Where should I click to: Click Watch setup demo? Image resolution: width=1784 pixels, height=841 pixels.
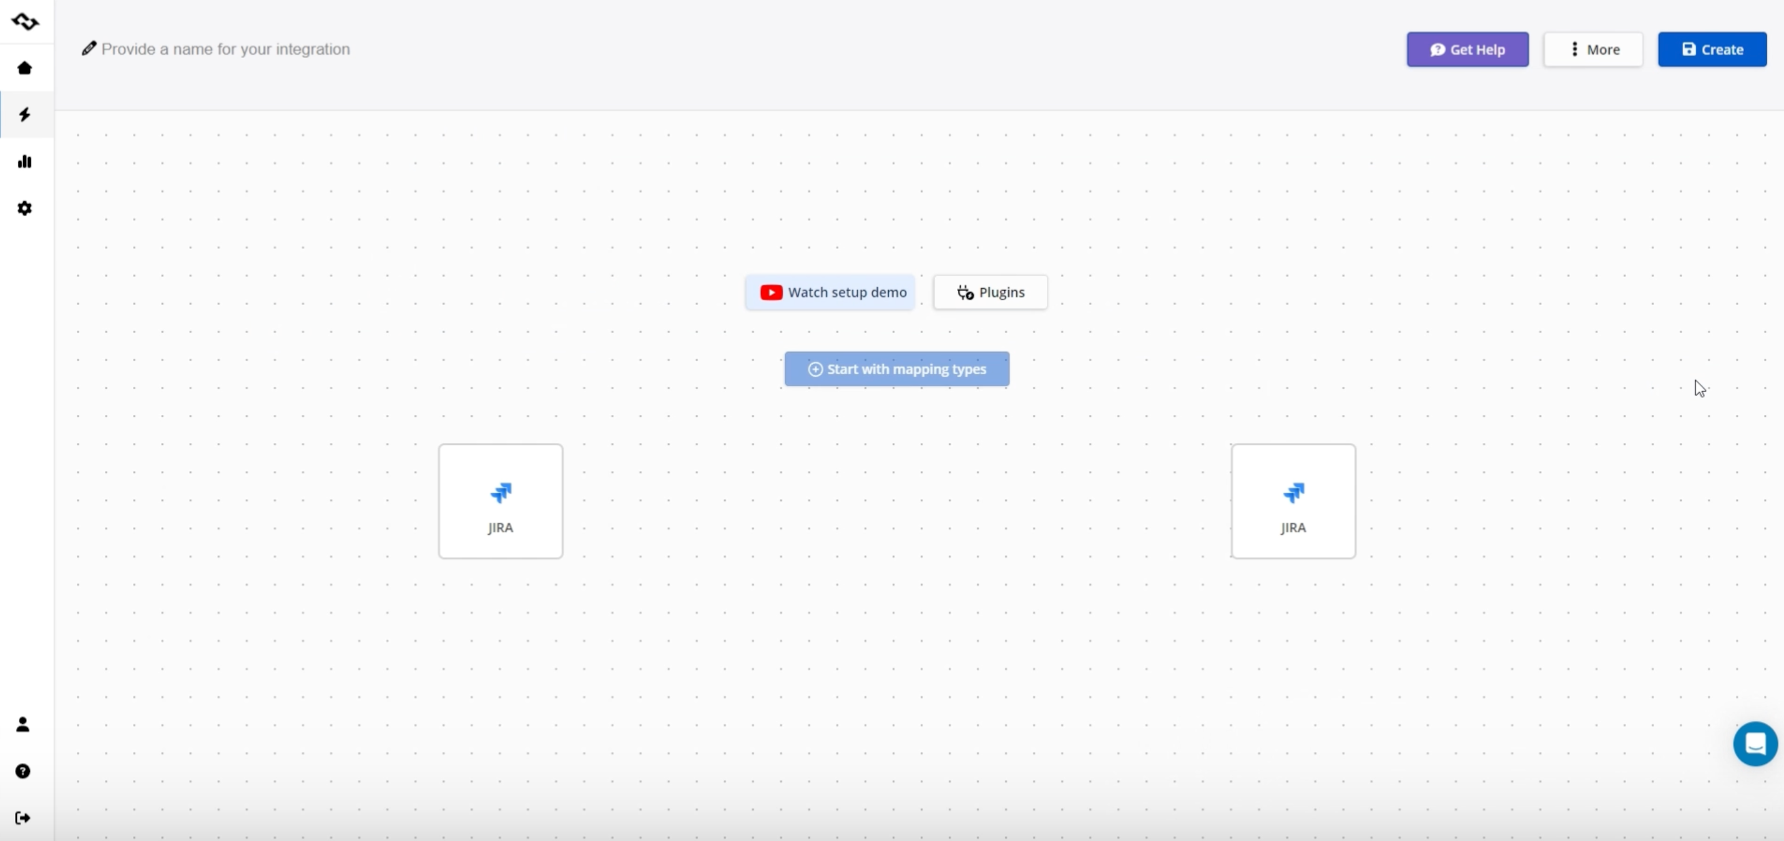pyautogui.click(x=830, y=292)
